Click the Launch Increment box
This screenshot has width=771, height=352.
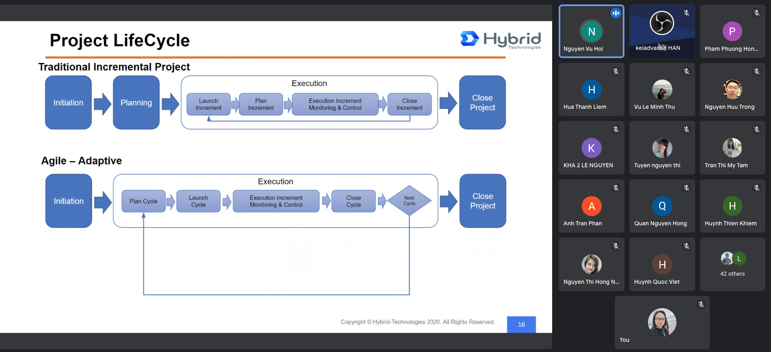pos(208,104)
